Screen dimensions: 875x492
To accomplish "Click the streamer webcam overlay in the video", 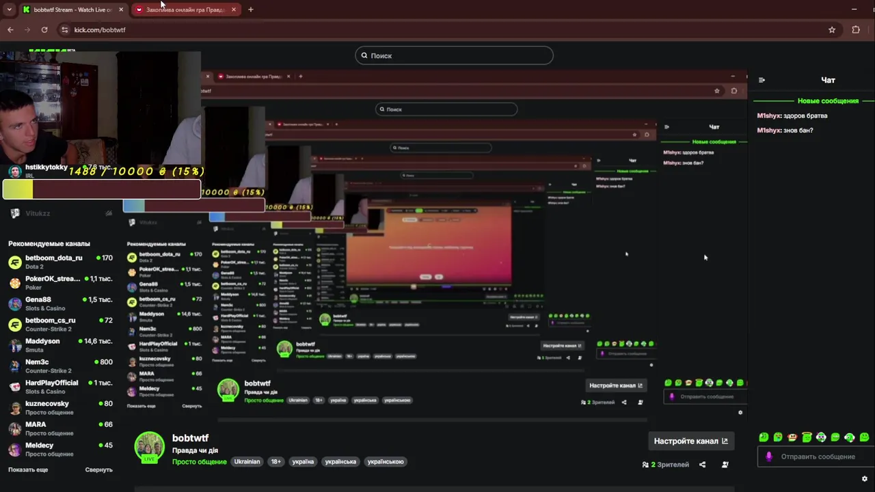I will pos(100,107).
